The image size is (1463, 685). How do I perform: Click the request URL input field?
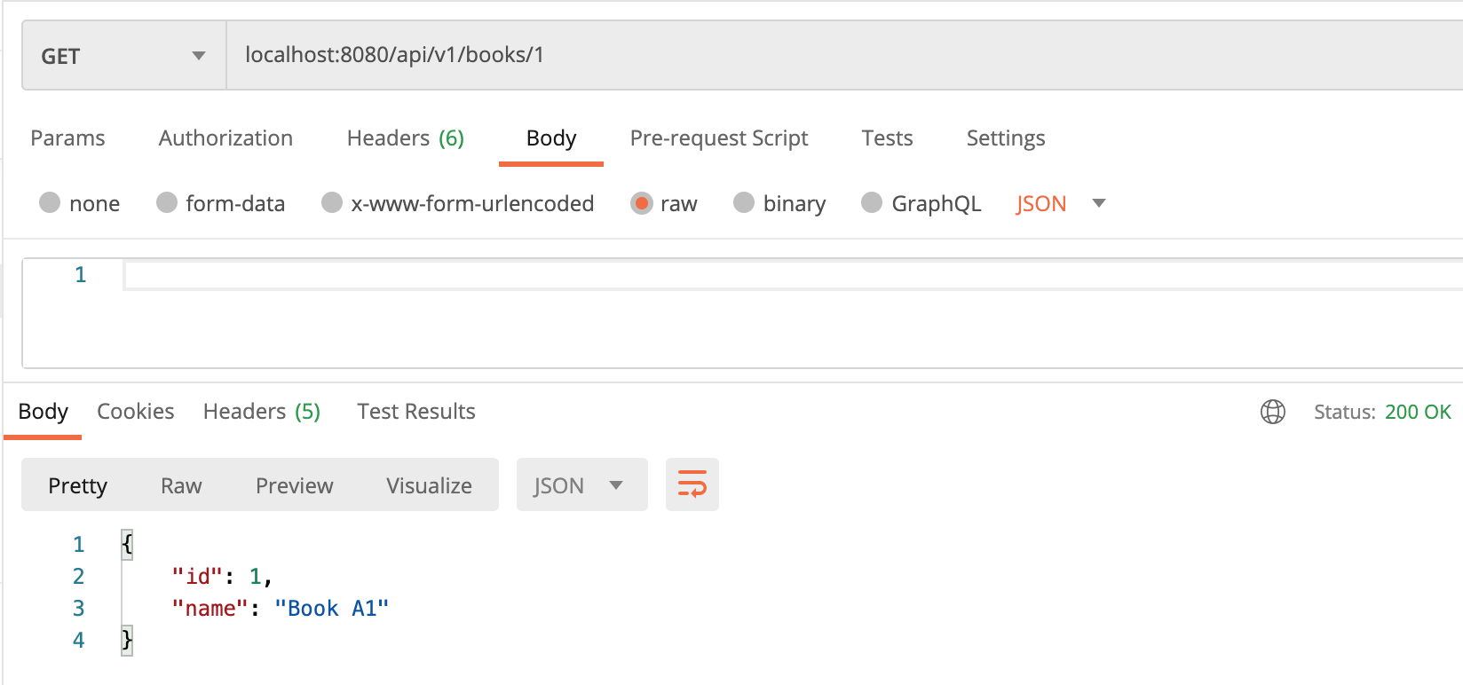tap(799, 55)
